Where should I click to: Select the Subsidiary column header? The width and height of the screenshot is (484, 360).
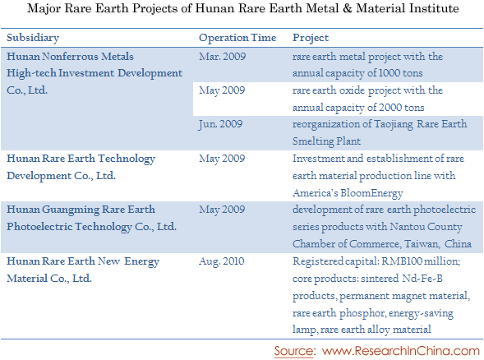(x=33, y=38)
